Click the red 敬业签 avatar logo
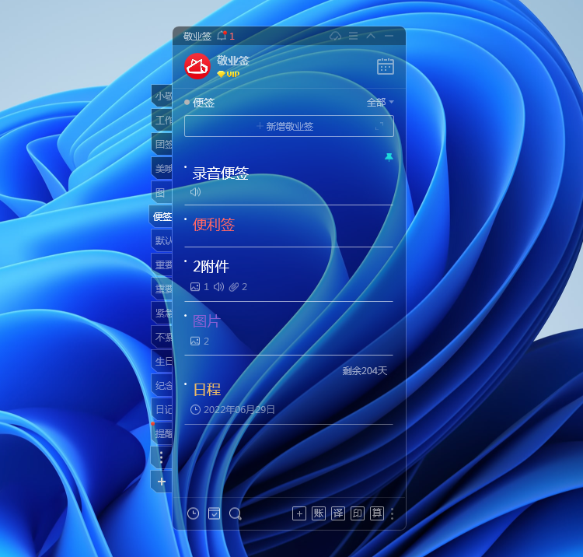Screen dimensions: 583x557 197,66
